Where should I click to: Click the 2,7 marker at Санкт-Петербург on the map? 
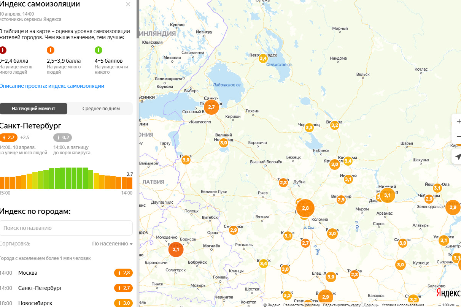click(x=211, y=107)
